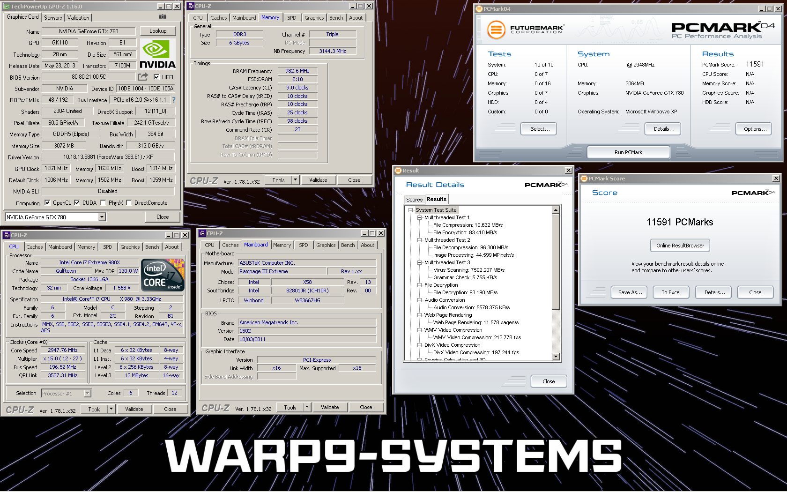787x492 pixels.
Task: Click Result tree scrollbar up arrow
Action: (x=556, y=210)
